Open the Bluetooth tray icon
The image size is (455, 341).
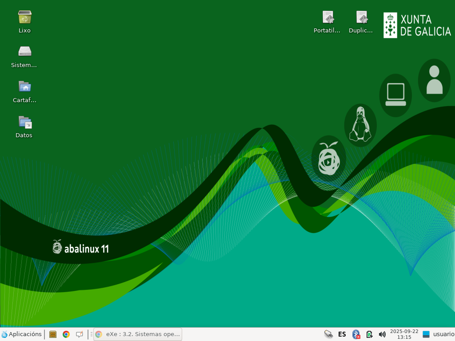(356, 334)
